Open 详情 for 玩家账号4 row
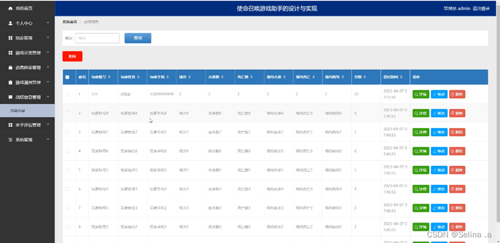Image resolution: width=500 pixels, height=243 pixels. point(421,189)
